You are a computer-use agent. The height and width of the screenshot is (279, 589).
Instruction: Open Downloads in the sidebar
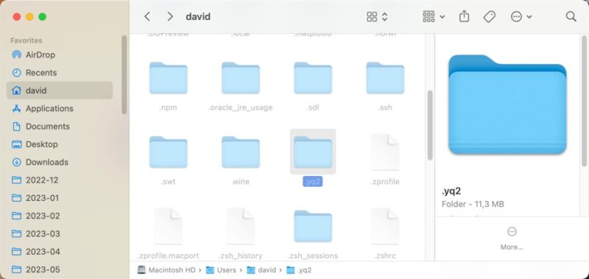click(x=60, y=162)
